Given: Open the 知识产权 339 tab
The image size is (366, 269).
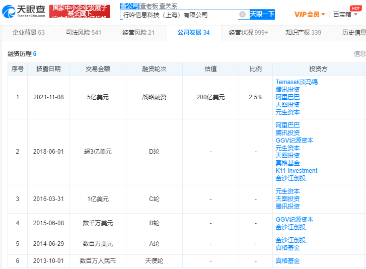Looking at the screenshot, I should click(303, 32).
